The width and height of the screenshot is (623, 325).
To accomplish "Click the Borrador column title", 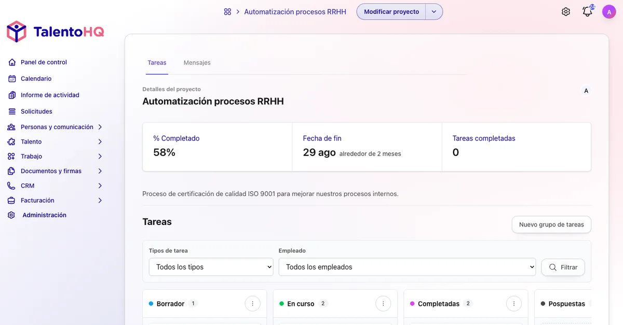I will click(x=170, y=304).
